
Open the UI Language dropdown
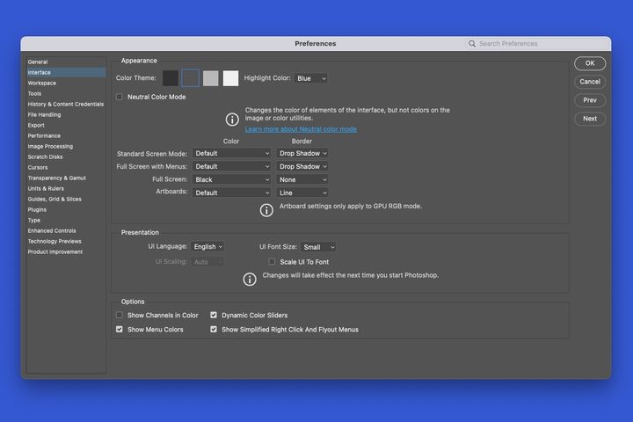pos(207,247)
